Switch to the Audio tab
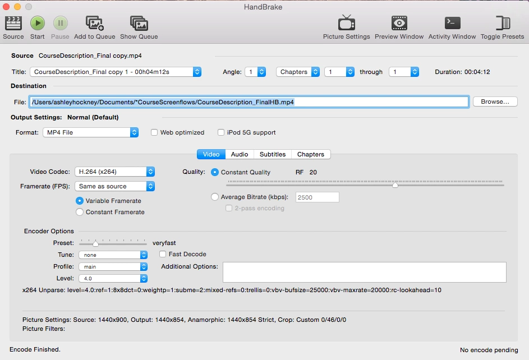Image resolution: width=529 pixels, height=360 pixels. pos(240,154)
